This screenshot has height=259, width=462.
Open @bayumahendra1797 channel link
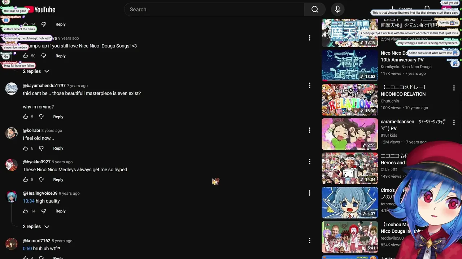pyautogui.click(x=44, y=86)
